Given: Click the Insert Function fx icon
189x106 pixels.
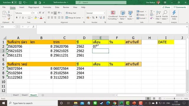Looking at the screenshot, I should click(x=33, y=27).
